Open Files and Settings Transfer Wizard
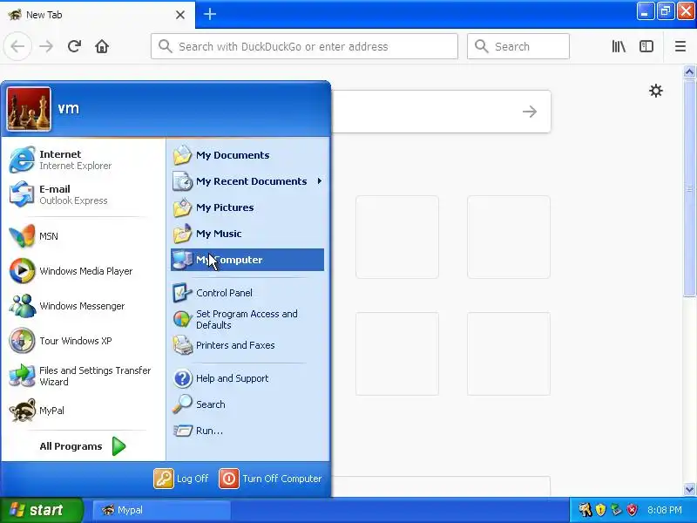Image resolution: width=697 pixels, height=523 pixels. [83, 376]
